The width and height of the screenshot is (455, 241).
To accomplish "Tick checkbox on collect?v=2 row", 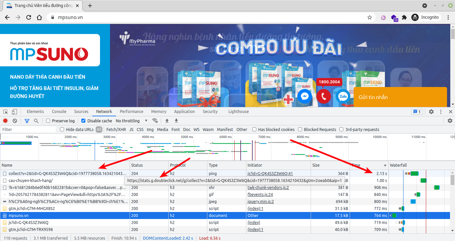I will tap(5, 173).
